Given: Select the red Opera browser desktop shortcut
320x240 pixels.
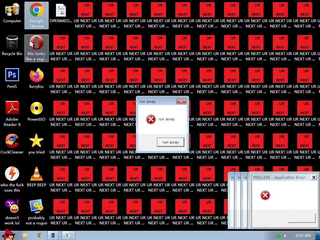Looking at the screenshot, I should [x=37, y=48].
